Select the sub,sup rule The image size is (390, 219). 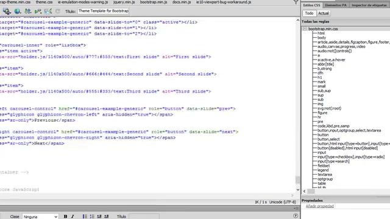(324, 91)
